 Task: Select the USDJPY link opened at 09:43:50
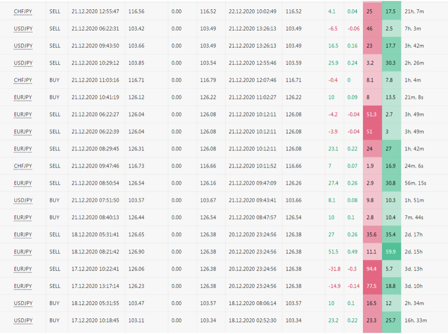[23, 46]
